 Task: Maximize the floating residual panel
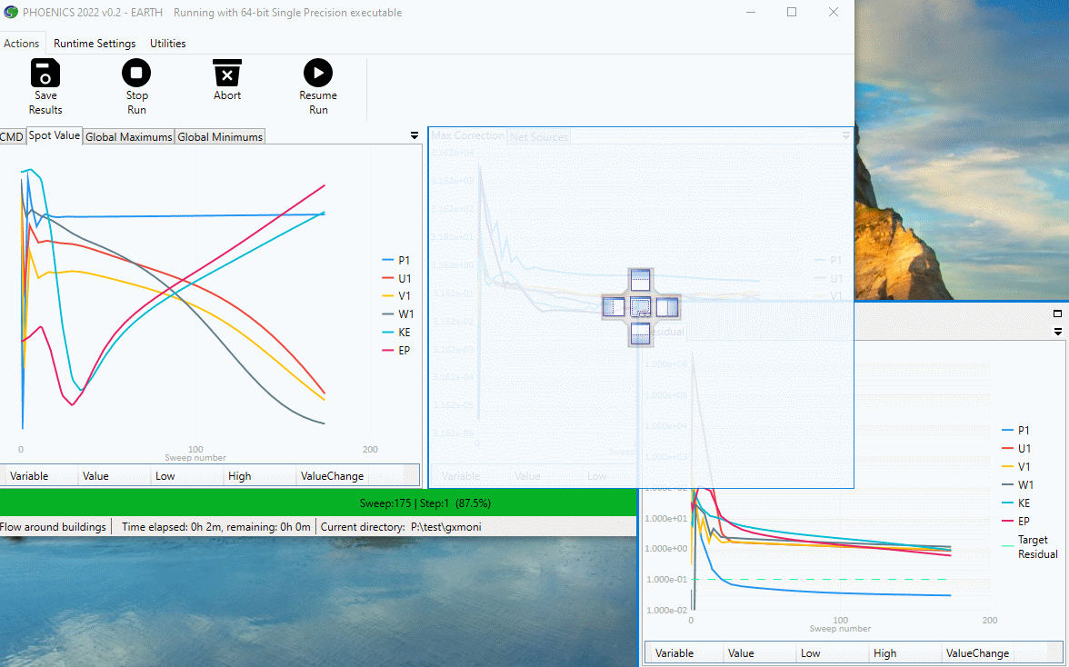[1057, 314]
